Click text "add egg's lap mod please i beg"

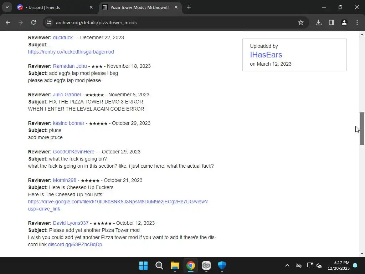pyautogui.click(x=83, y=73)
